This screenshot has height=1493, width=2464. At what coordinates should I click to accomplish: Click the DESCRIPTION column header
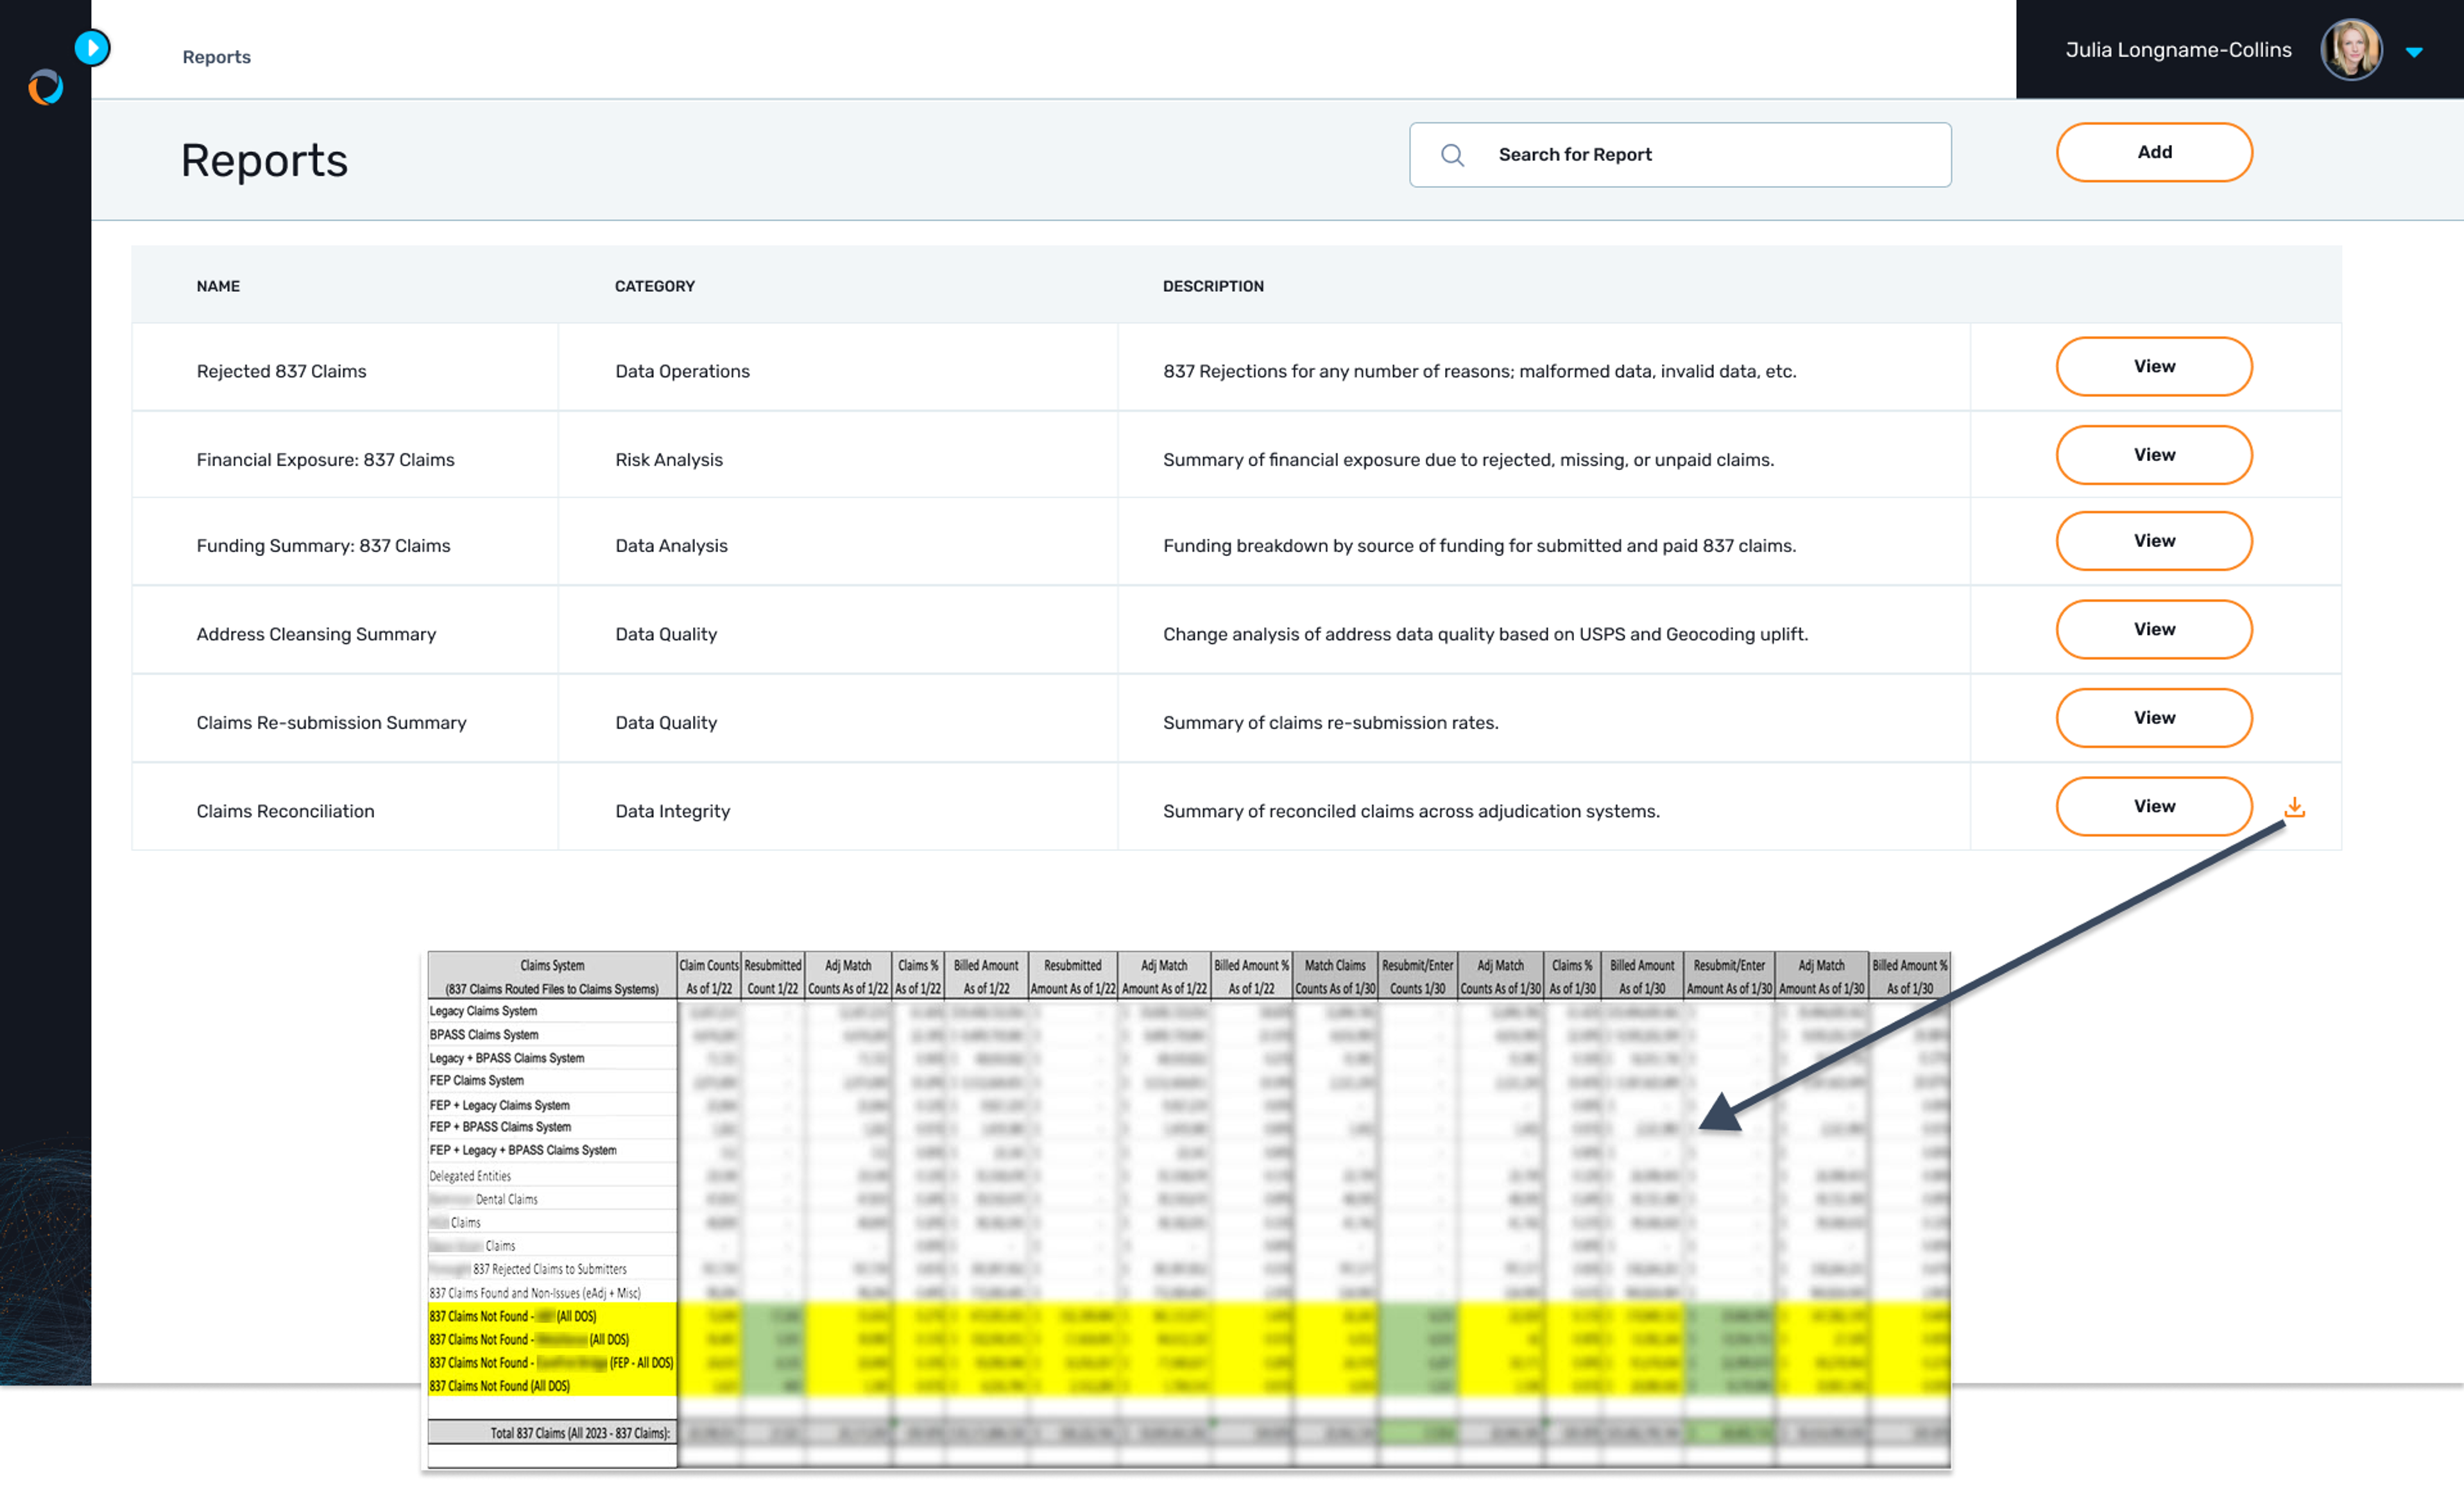point(1212,286)
